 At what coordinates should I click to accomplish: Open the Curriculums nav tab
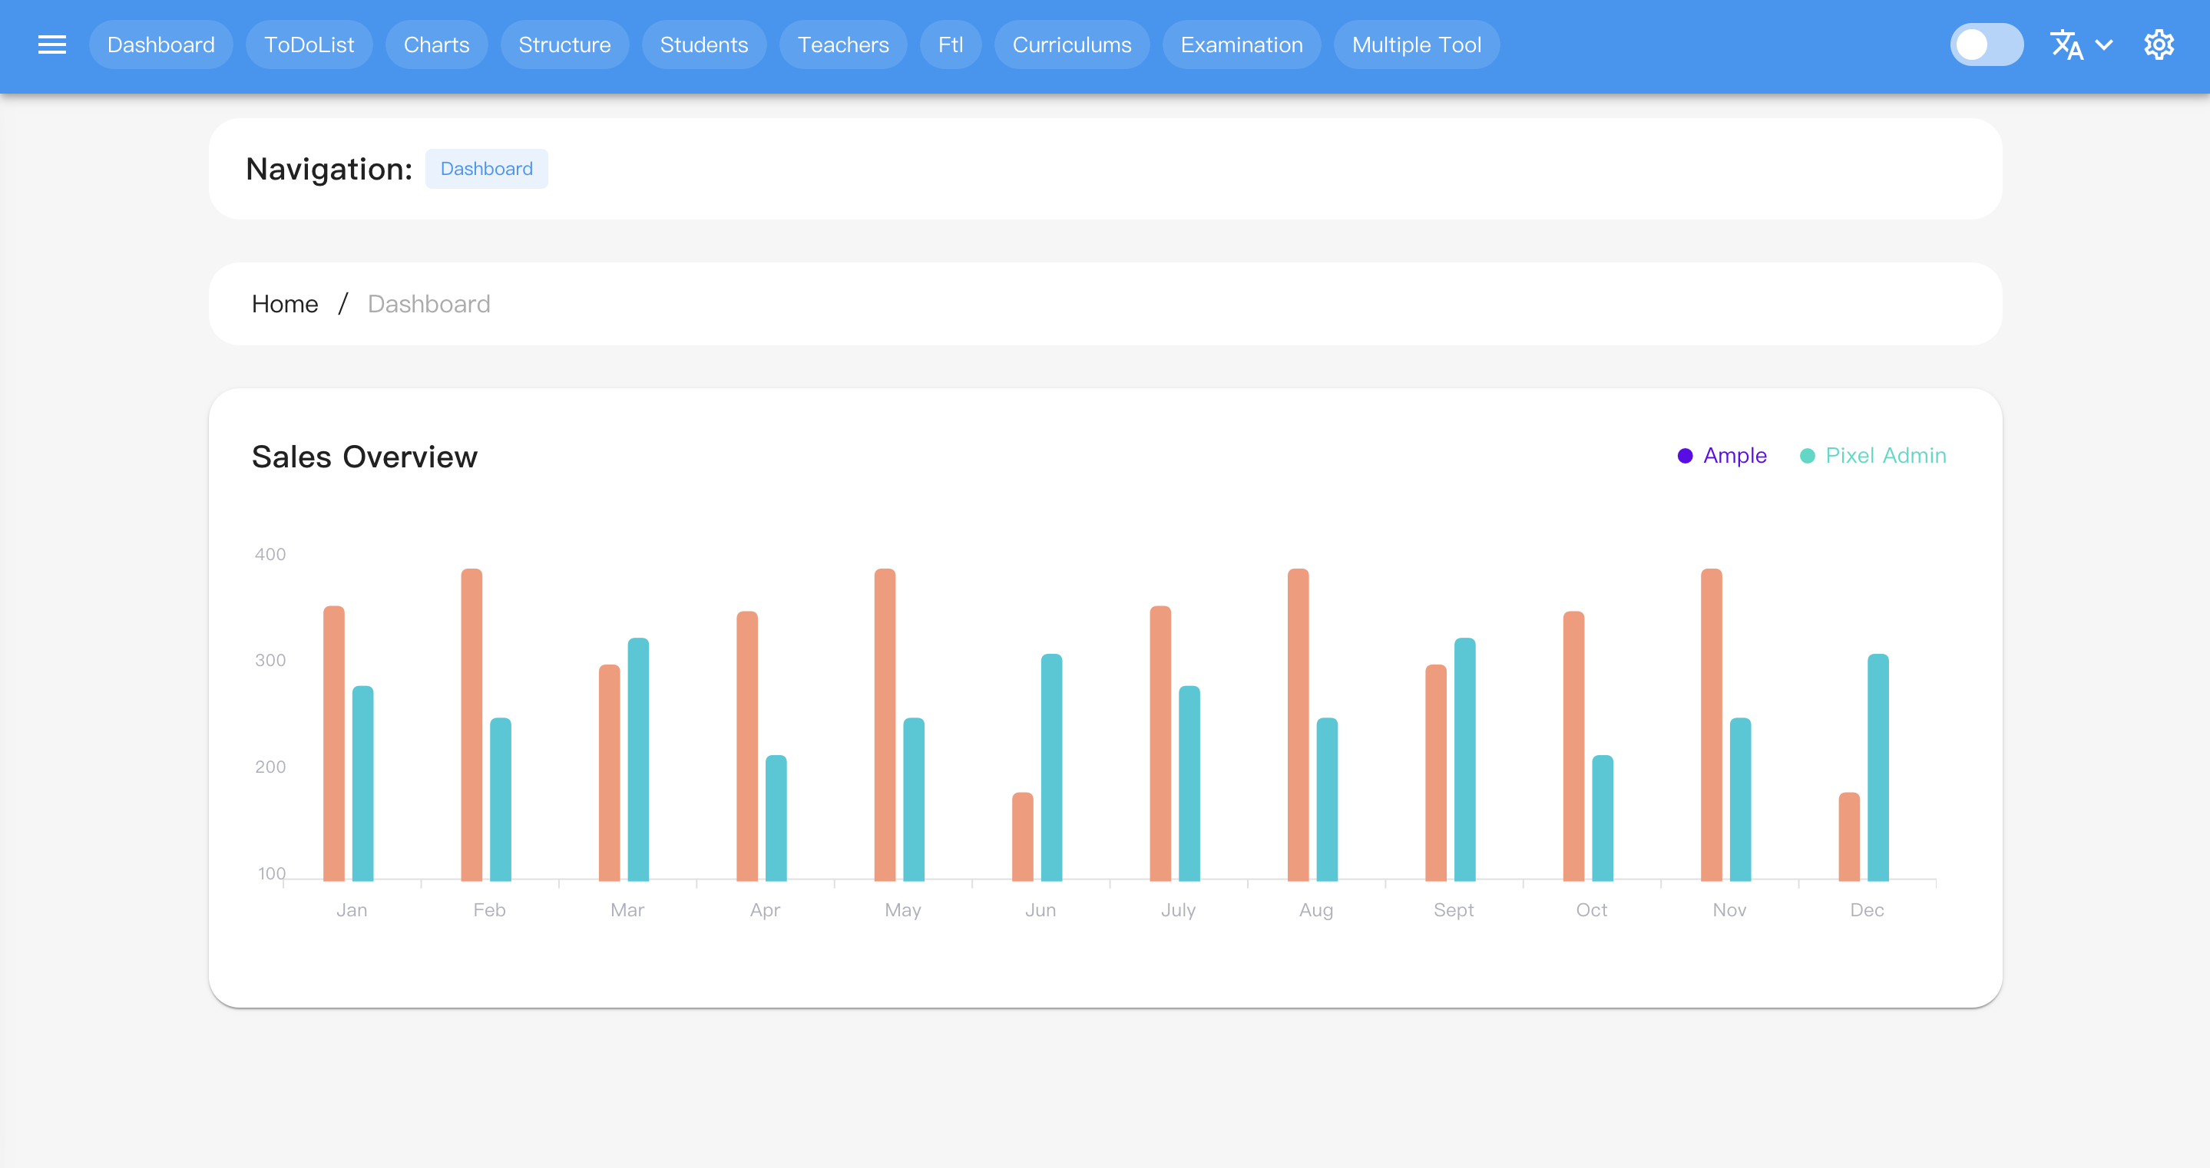click(1071, 45)
